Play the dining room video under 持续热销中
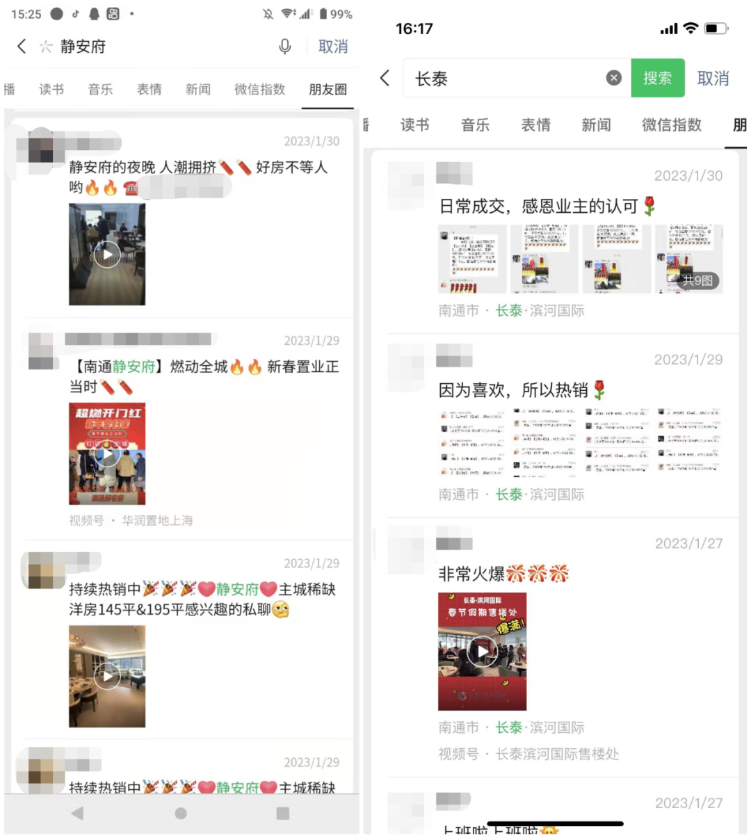The height and width of the screenshot is (838, 751). 107,676
